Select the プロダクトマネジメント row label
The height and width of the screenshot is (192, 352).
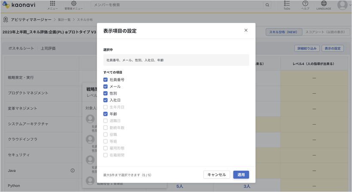point(28,93)
